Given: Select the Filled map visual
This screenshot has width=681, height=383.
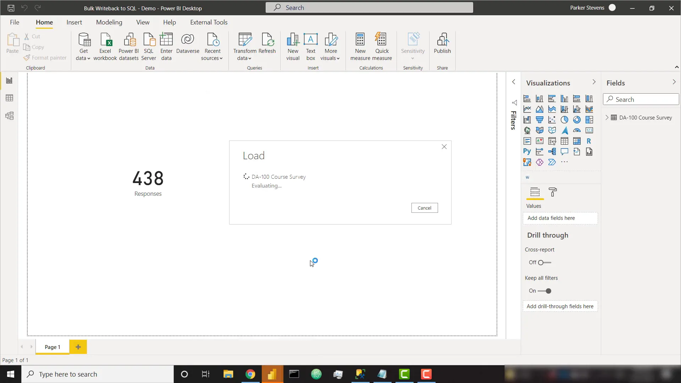Looking at the screenshot, I should 539,131.
